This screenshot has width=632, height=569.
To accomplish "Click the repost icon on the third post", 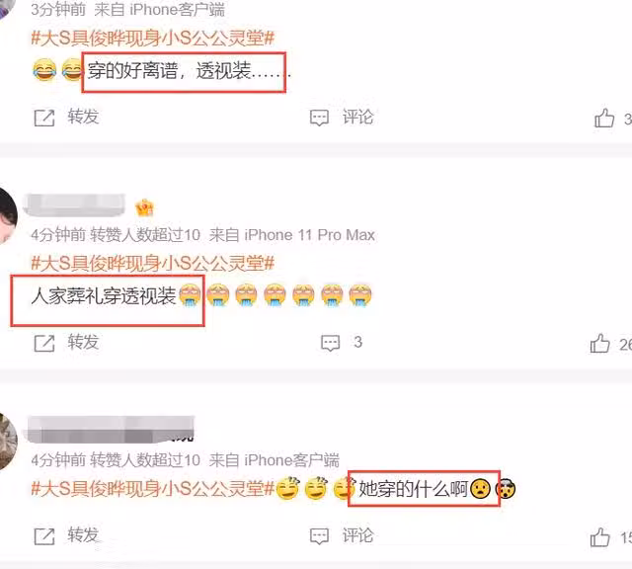I will [44, 536].
